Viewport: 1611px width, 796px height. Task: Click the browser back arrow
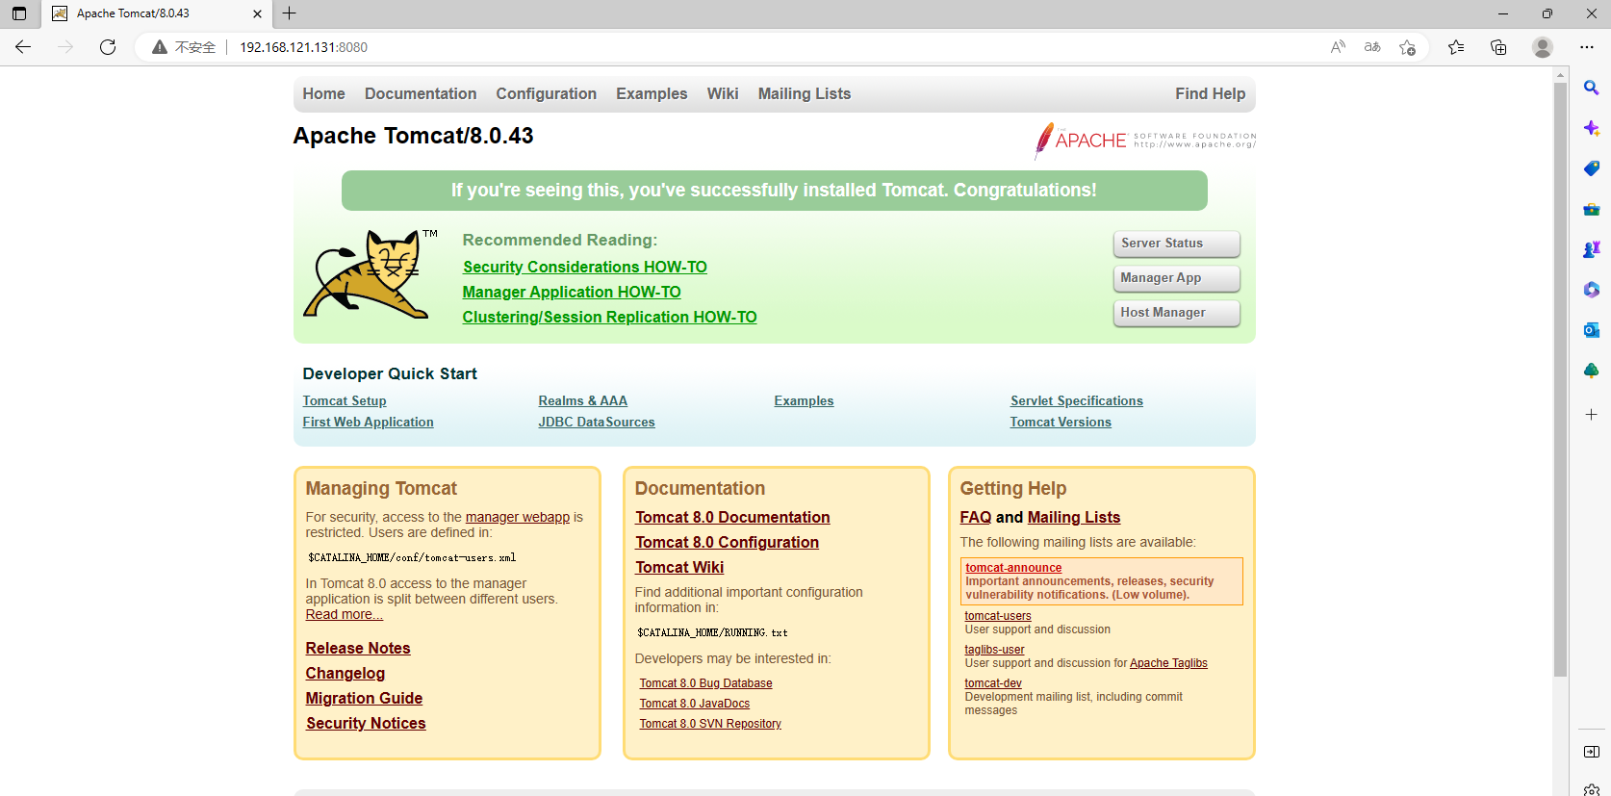click(23, 46)
